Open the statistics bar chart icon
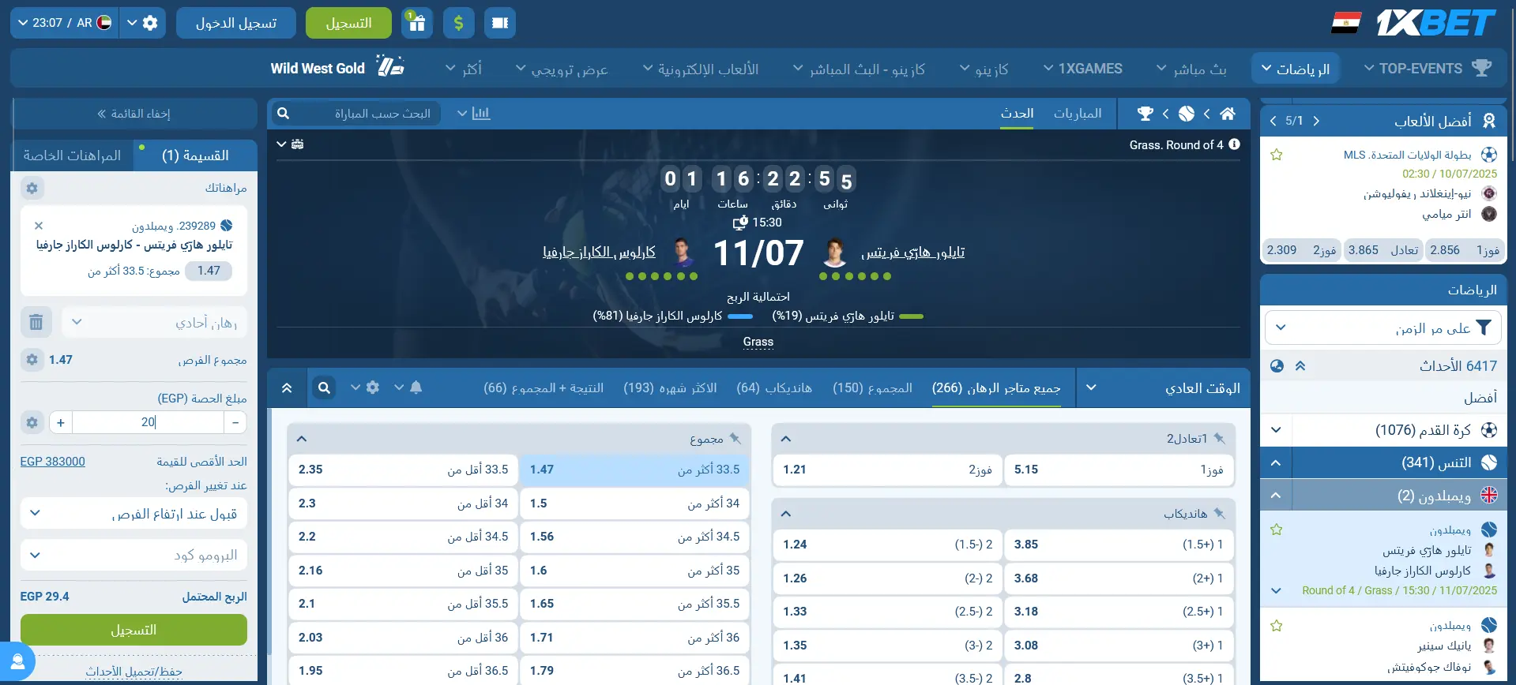 481,114
